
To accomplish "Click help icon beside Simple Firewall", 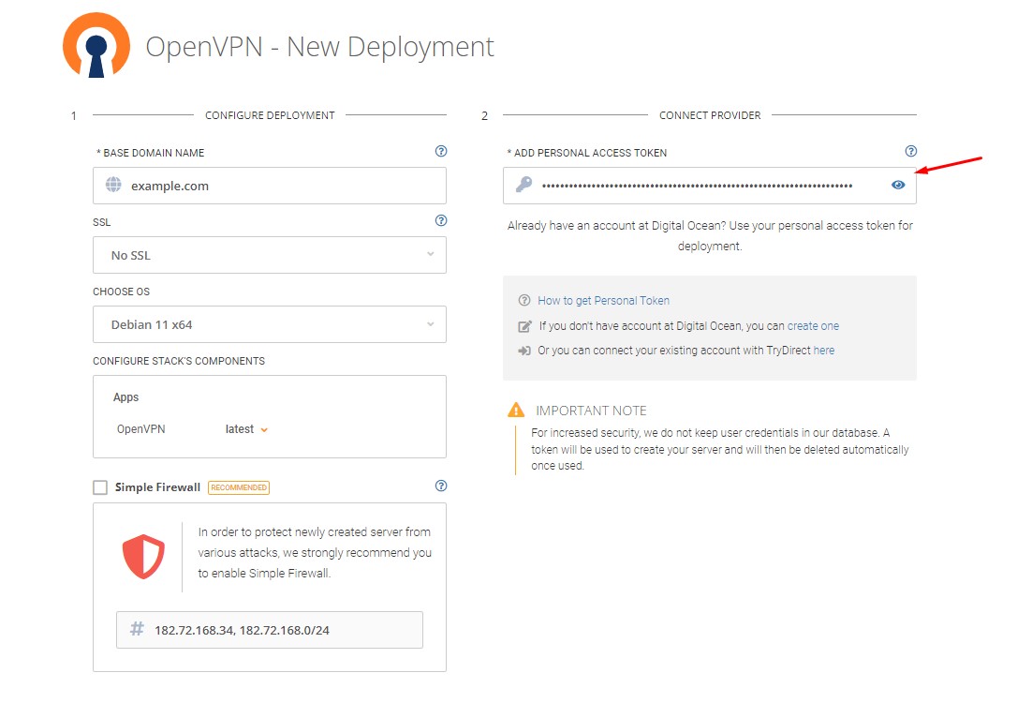I will click(x=441, y=486).
